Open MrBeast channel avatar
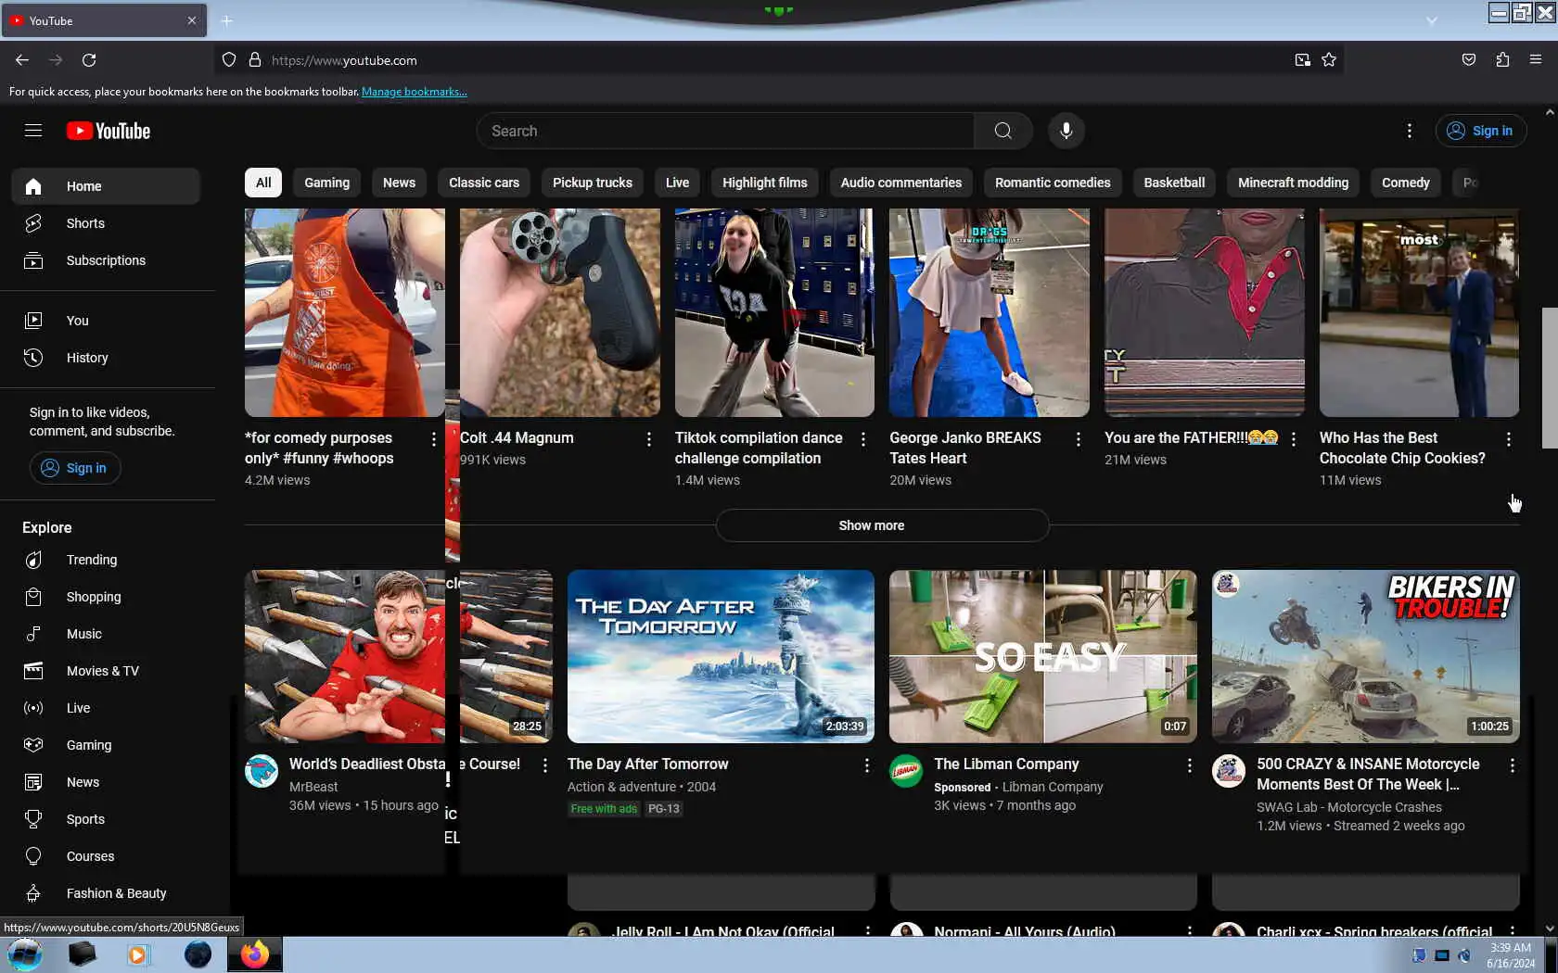The image size is (1558, 973). click(x=262, y=771)
